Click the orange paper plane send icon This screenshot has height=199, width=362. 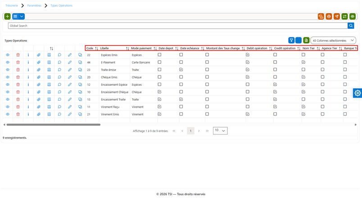point(337,16)
